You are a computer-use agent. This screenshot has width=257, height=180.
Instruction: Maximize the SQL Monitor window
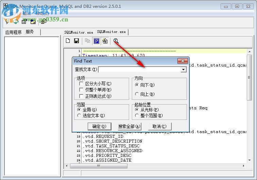(237, 6)
